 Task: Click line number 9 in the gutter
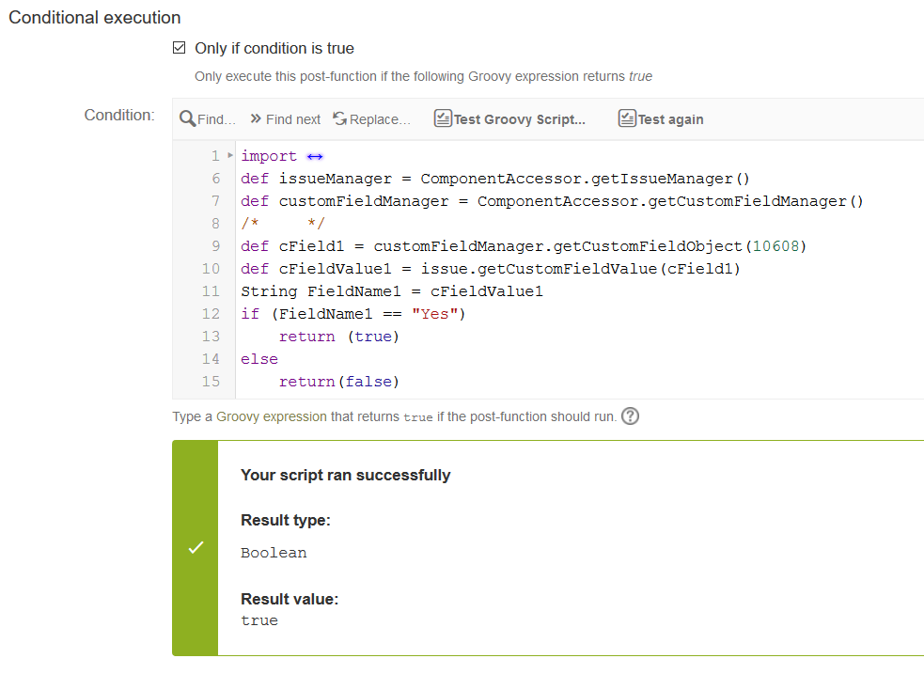[x=215, y=246]
